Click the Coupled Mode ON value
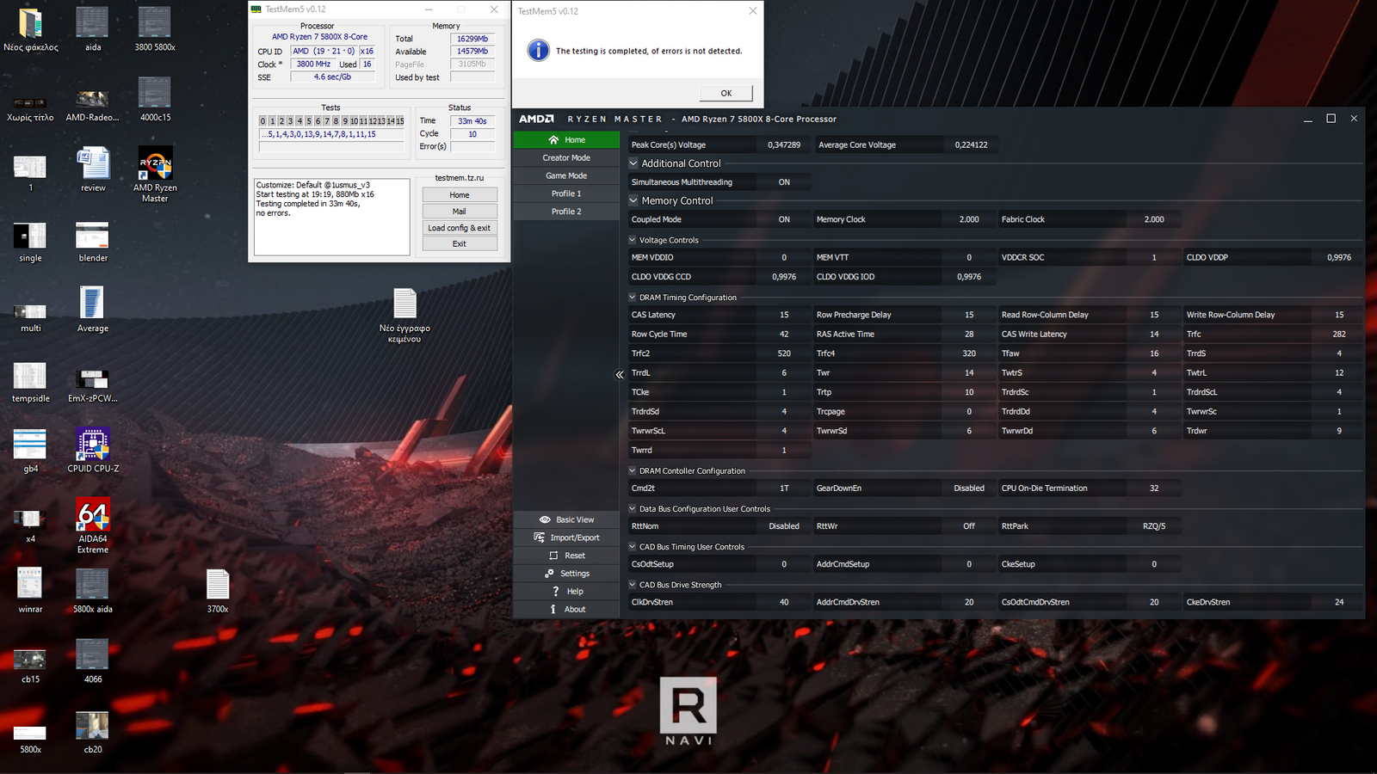Viewport: 1377px width, 774px height. [784, 219]
